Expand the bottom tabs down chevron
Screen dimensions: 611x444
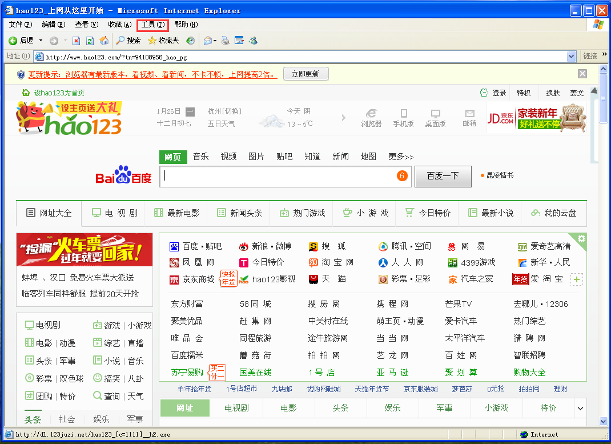pos(580,408)
